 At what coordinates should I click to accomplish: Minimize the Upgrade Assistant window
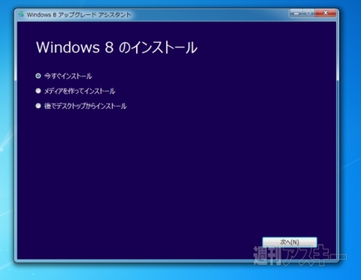[x=296, y=13]
